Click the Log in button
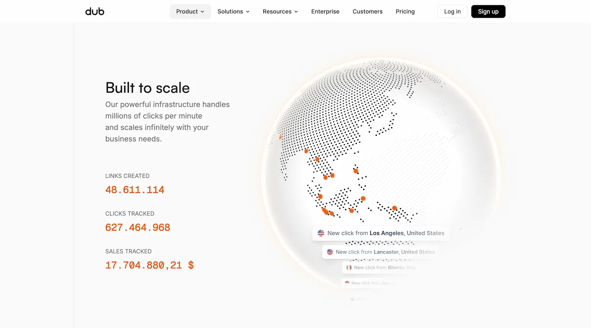Image resolution: width=591 pixels, height=328 pixels. tap(452, 11)
